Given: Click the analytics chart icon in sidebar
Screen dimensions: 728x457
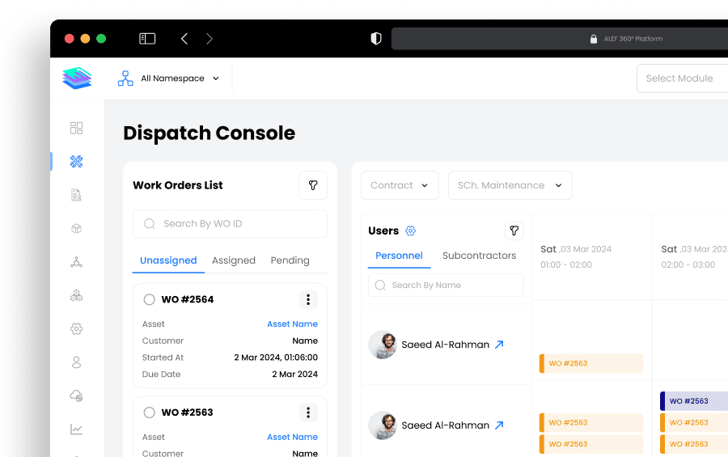Looking at the screenshot, I should click(77, 429).
